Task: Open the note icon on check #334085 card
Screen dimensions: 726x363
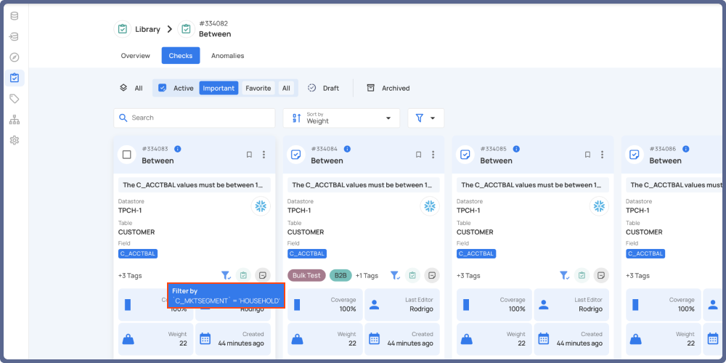Action: click(600, 275)
